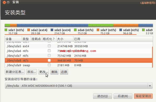The image size is (156, 102).
Task: Click the sda8 (ntfs) blue legend swatch
Action: point(121,30)
